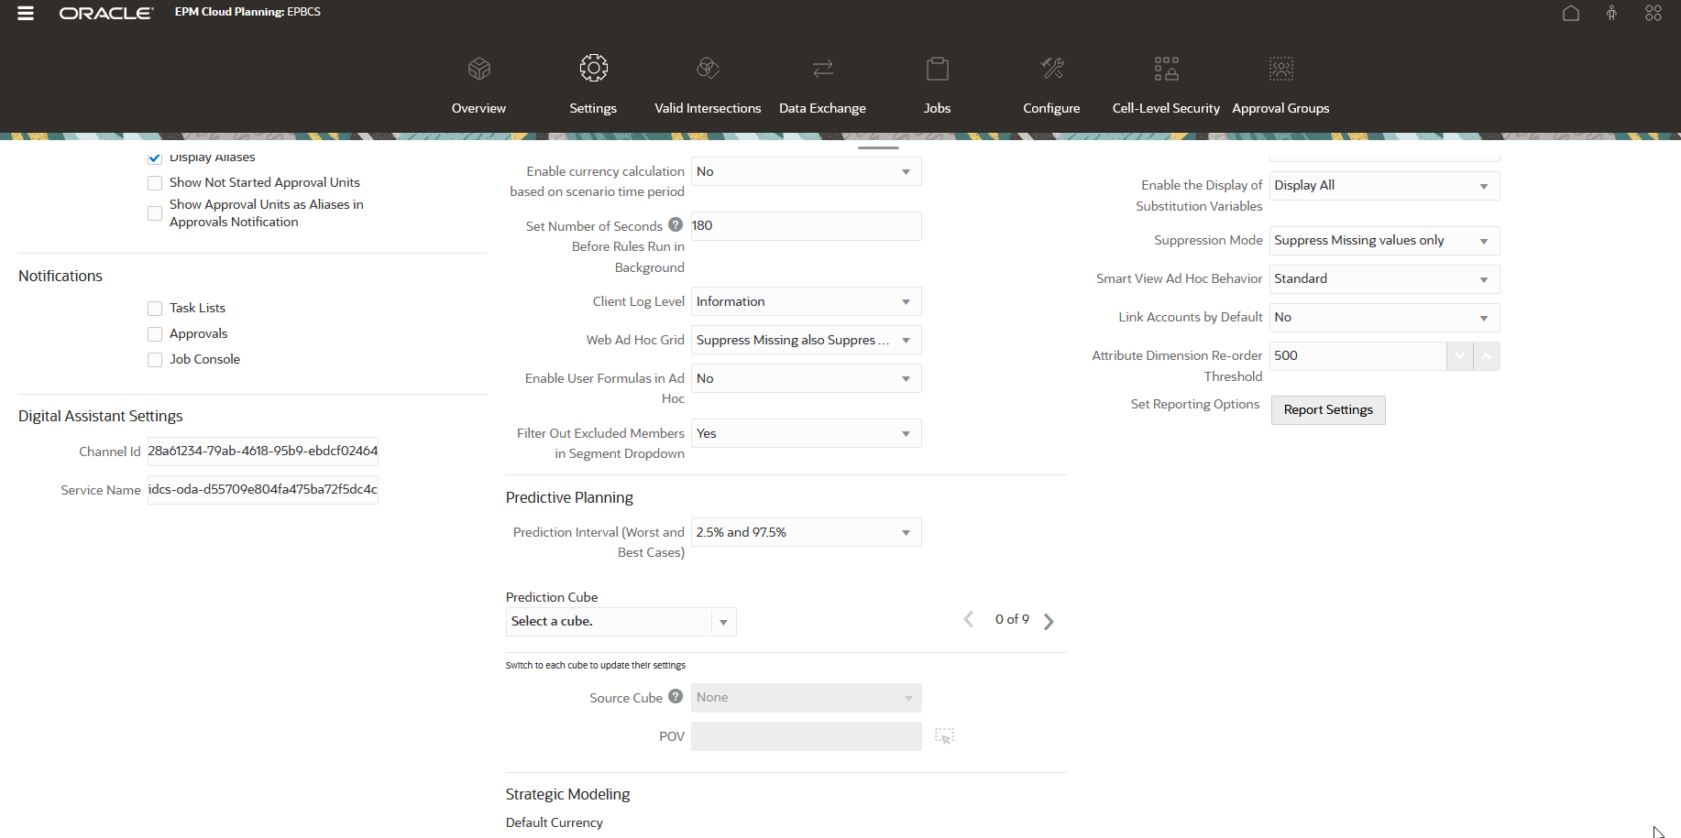Open the Client Log Level dropdown

click(x=905, y=300)
